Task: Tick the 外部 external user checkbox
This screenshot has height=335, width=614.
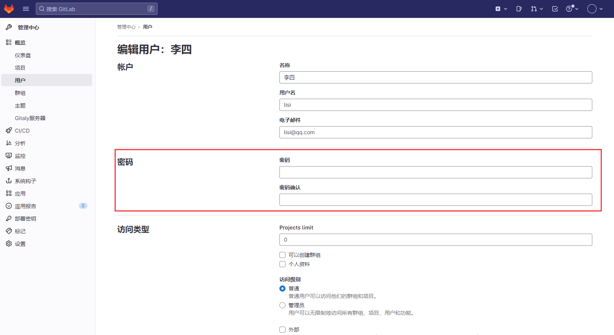Action: pyautogui.click(x=282, y=330)
